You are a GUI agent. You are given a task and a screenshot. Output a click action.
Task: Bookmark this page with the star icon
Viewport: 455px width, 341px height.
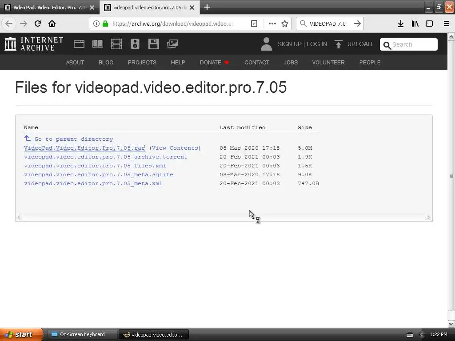click(x=285, y=24)
